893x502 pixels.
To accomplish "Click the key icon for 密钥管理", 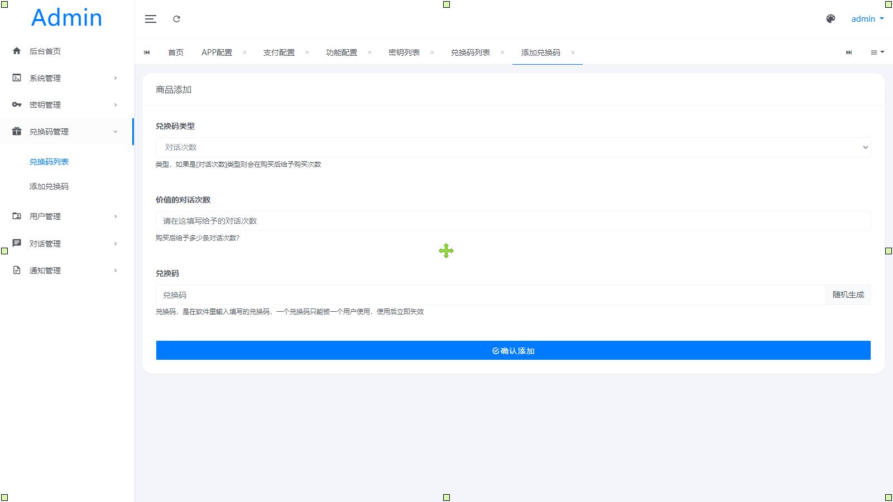I will [17, 105].
